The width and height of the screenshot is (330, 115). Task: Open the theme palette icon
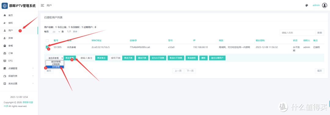pyautogui.click(x=307, y=5)
